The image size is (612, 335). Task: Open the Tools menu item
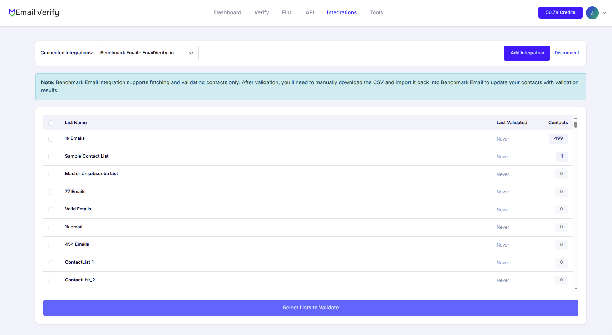click(x=376, y=12)
